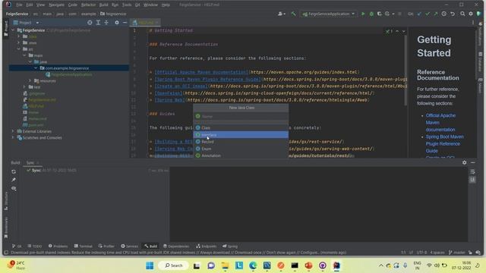
Task: Open Search Everywhere magnifier in the toolbar
Action: (x=462, y=14)
